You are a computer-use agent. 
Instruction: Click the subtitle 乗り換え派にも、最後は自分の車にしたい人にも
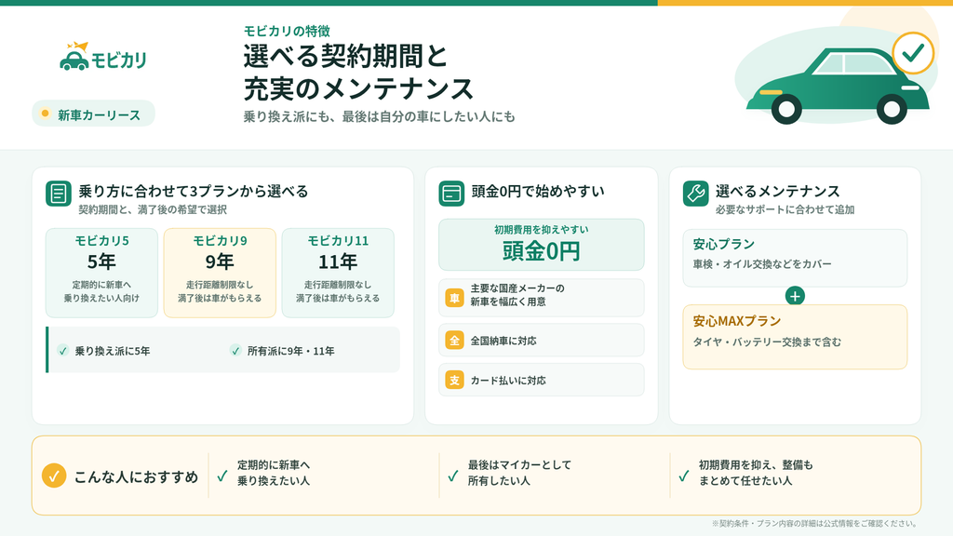380,116
